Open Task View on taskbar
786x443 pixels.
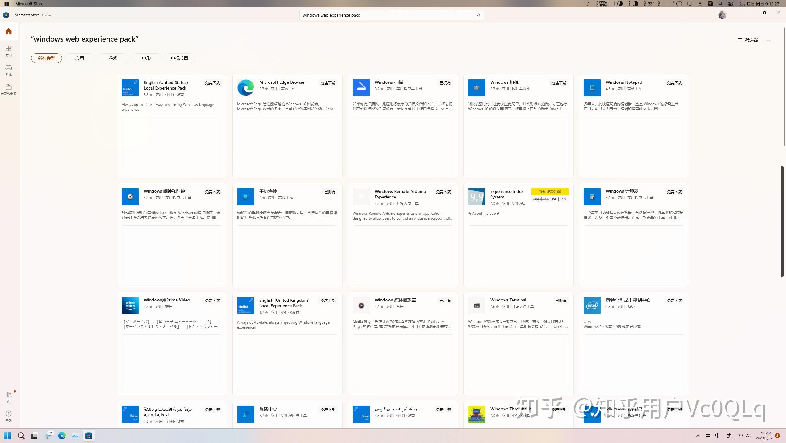point(34,436)
